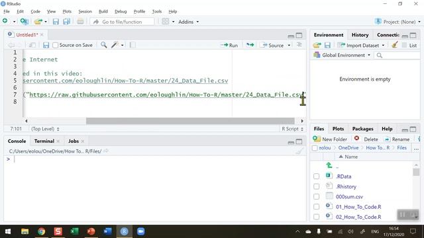Viewport: 424px width, 238px height.
Task: Open Chrome from the taskbar
Action: (x=41, y=231)
